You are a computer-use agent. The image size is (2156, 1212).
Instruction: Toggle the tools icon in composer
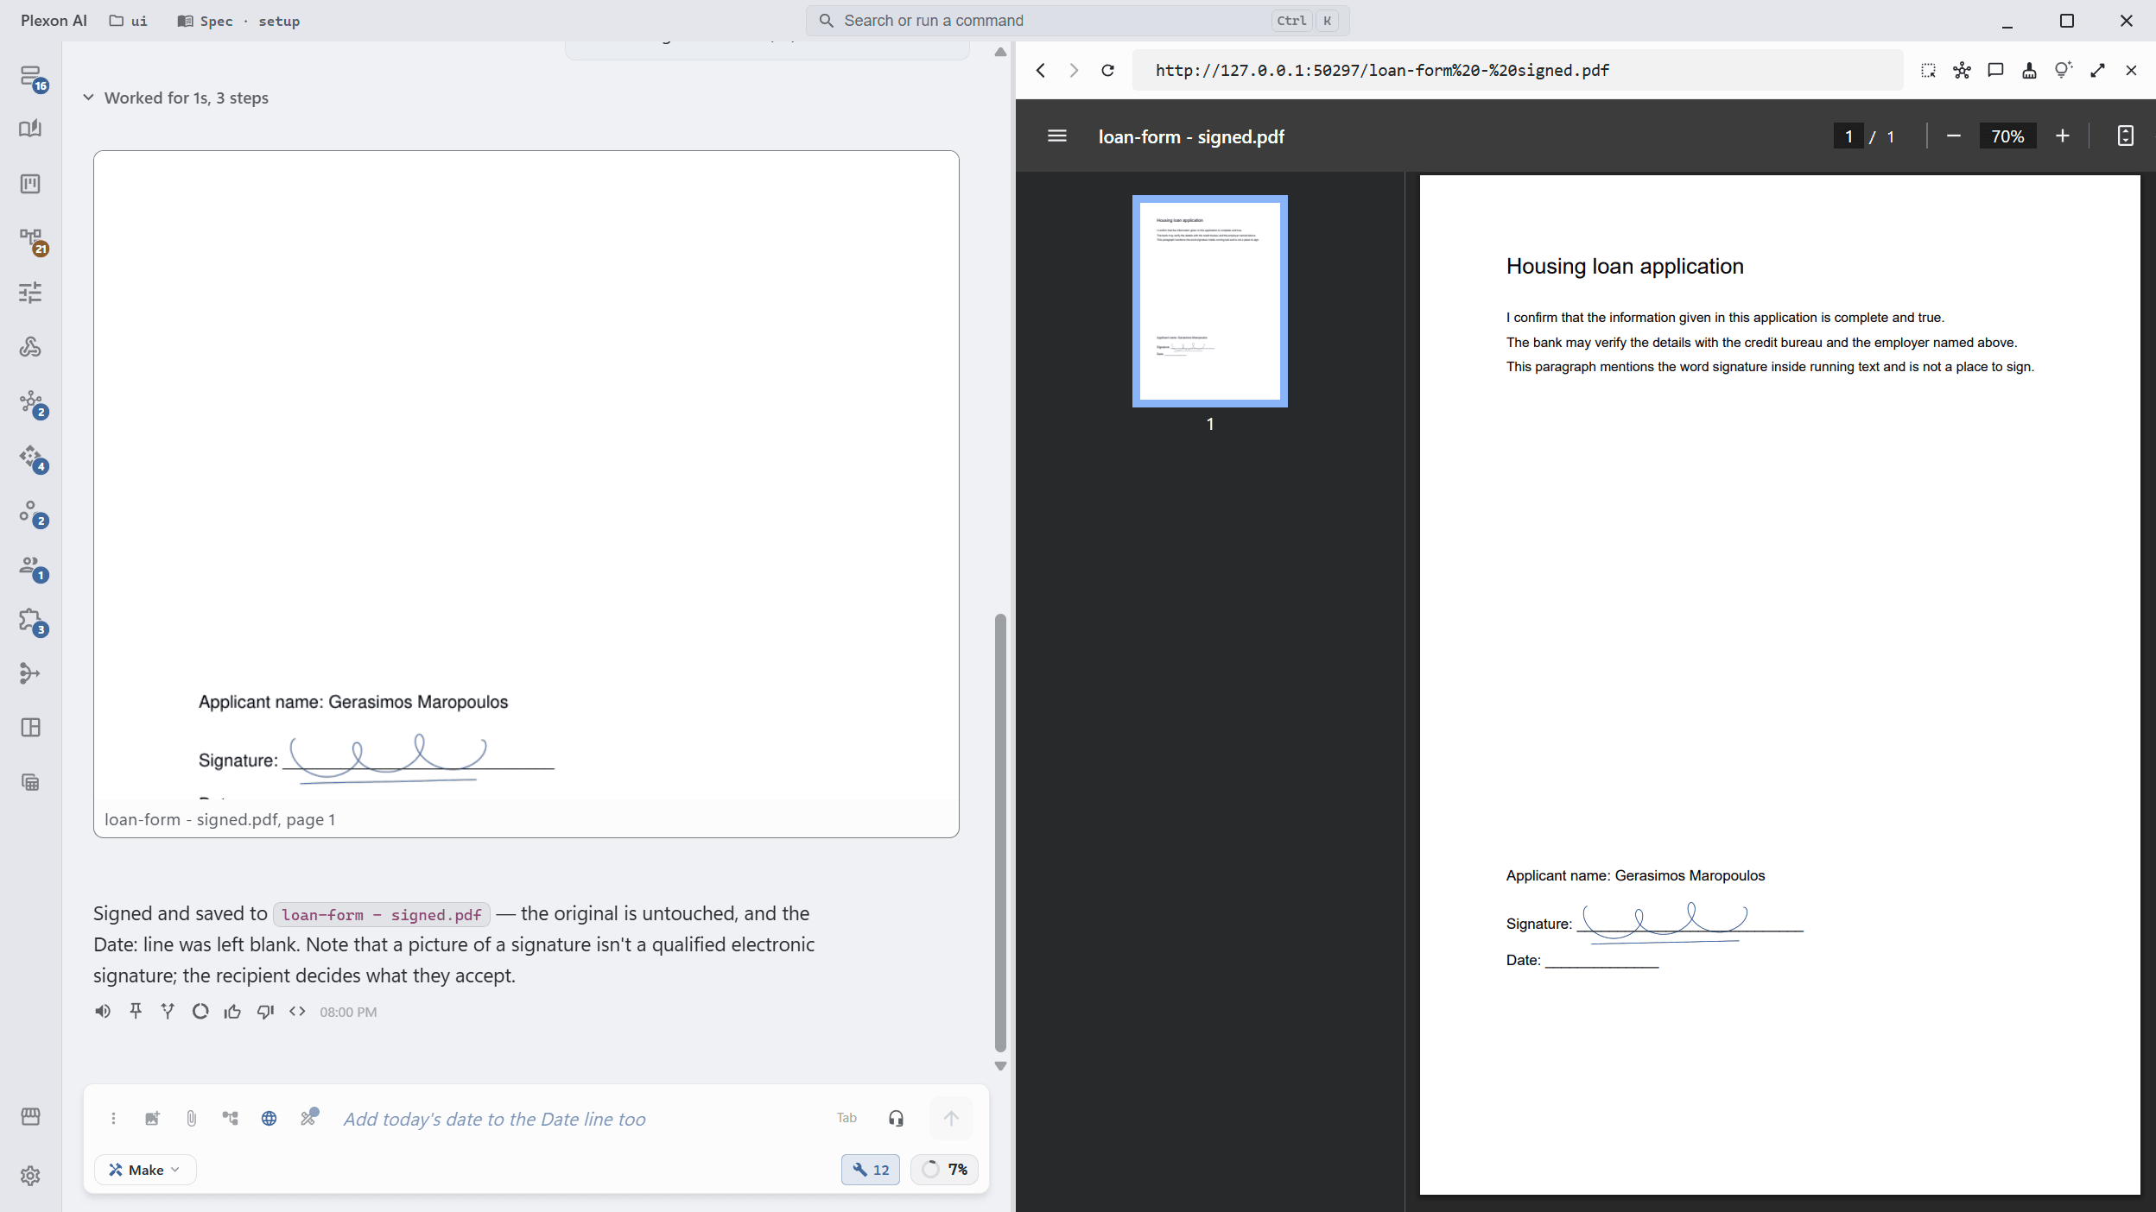click(308, 1117)
